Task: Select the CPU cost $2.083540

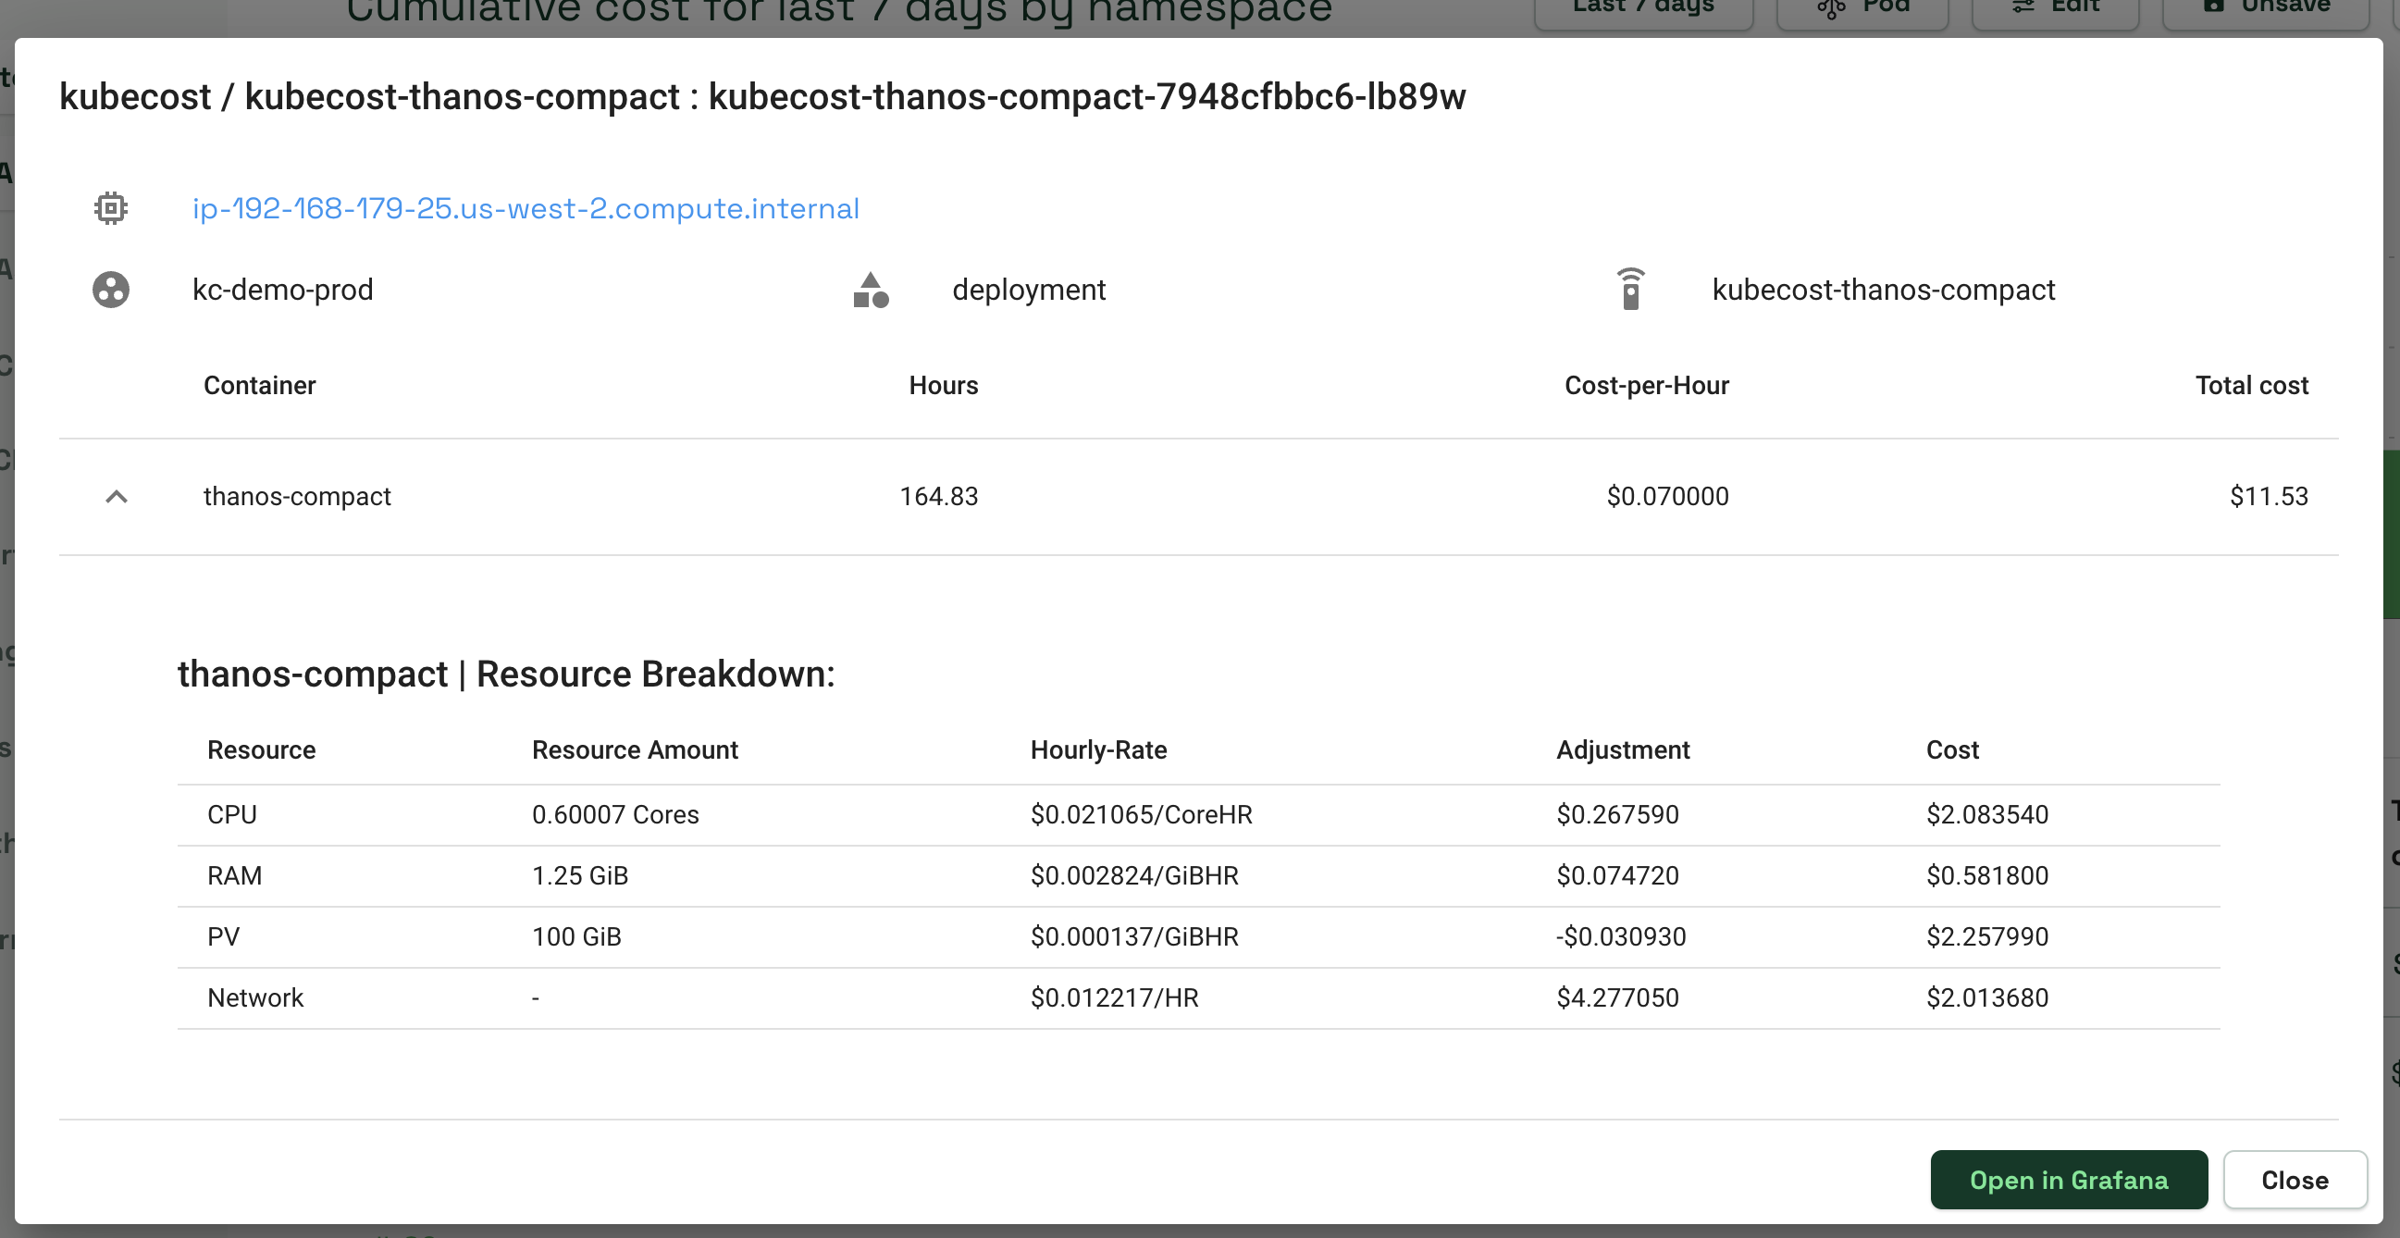Action: tap(1987, 815)
